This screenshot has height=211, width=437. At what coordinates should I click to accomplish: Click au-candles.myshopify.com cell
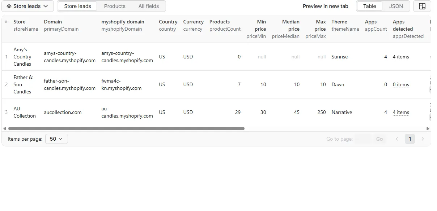(x=127, y=112)
